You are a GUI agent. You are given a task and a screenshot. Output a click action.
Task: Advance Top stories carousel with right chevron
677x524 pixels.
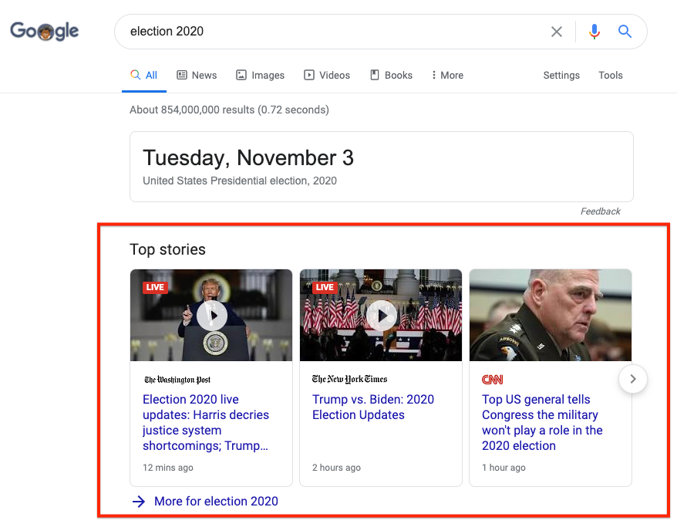pyautogui.click(x=632, y=379)
